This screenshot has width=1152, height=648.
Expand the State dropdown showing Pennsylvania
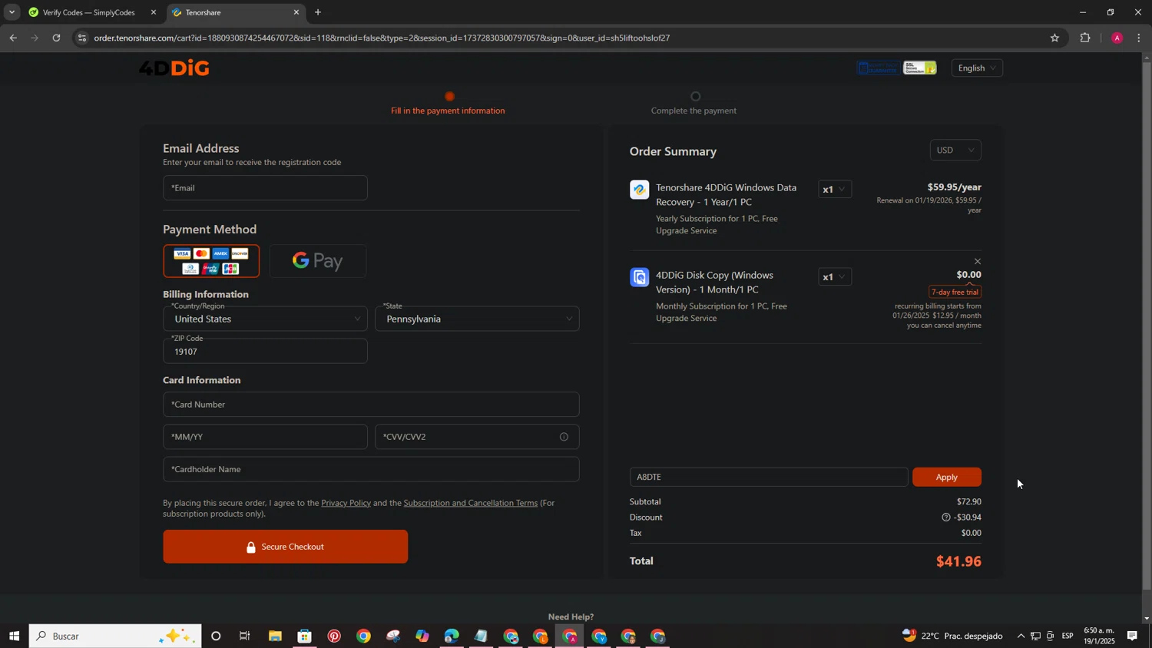[477, 319]
